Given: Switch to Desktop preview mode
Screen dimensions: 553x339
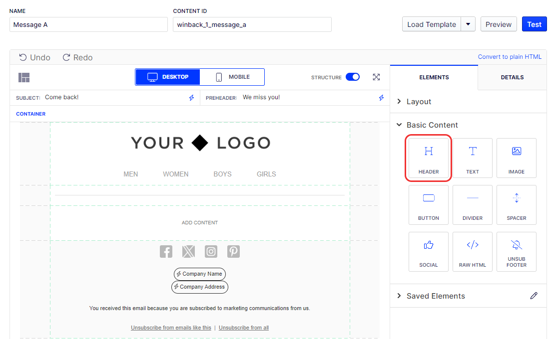Looking at the screenshot, I should (168, 77).
